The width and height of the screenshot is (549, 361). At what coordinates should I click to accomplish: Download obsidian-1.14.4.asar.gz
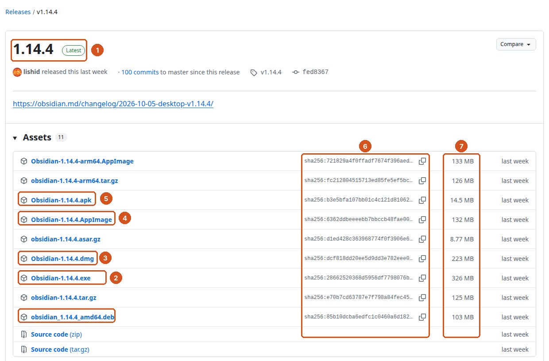66,239
